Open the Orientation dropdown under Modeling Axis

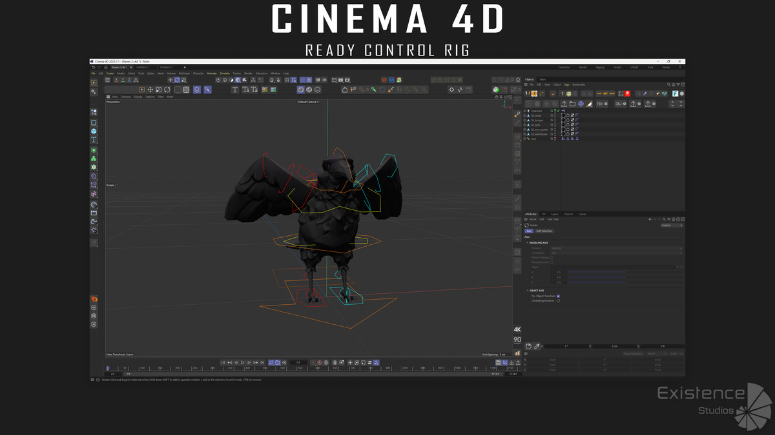[615, 253]
